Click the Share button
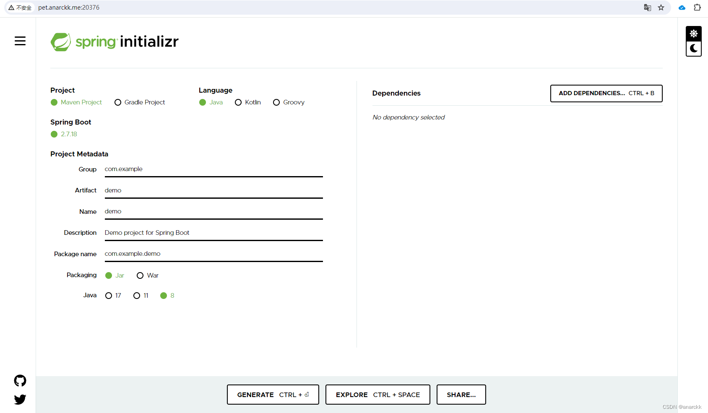The height and width of the screenshot is (413, 708). pos(461,395)
